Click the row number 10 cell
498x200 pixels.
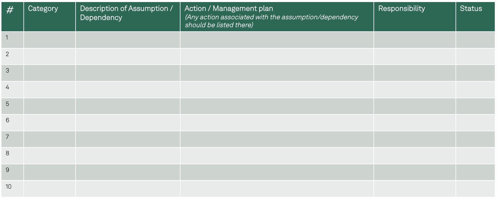12,189
